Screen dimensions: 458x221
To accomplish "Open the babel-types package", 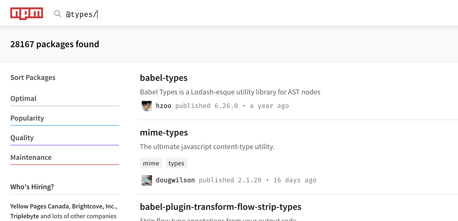I will [163, 78].
